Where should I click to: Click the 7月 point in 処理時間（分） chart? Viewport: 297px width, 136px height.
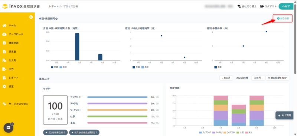coord(161,36)
